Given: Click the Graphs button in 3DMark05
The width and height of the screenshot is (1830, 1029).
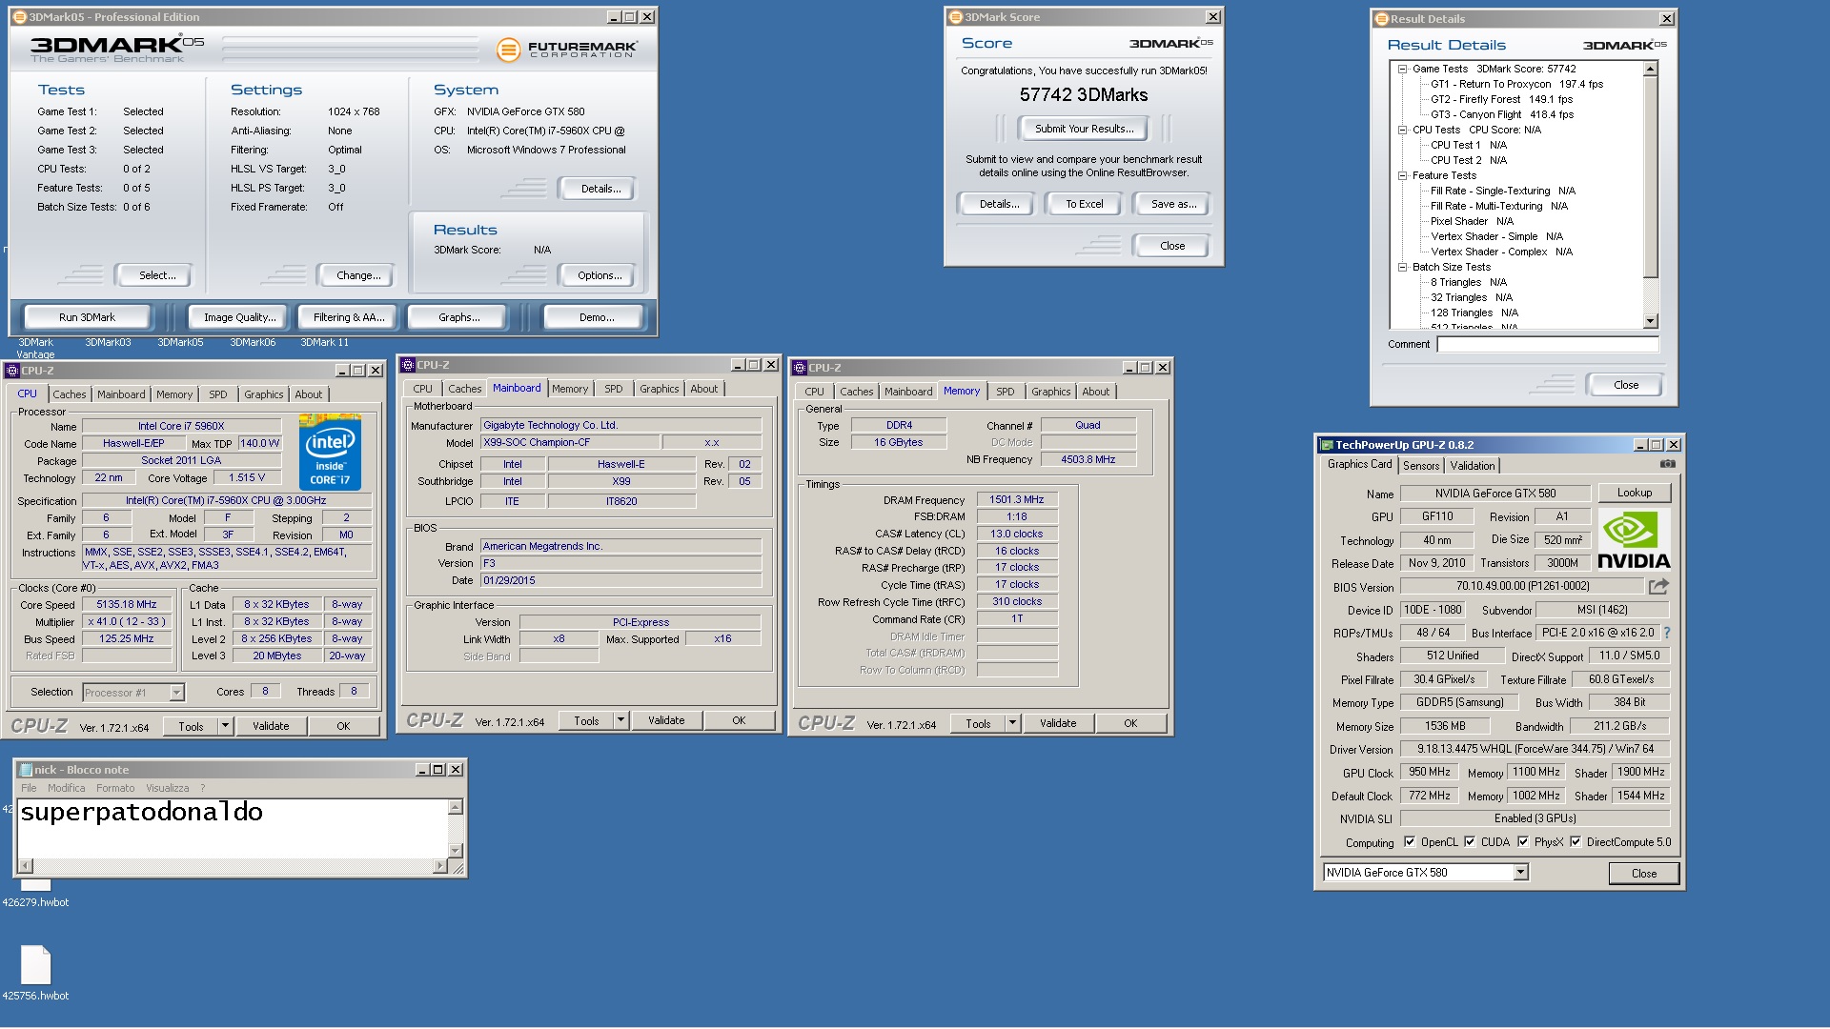Looking at the screenshot, I should point(459,317).
